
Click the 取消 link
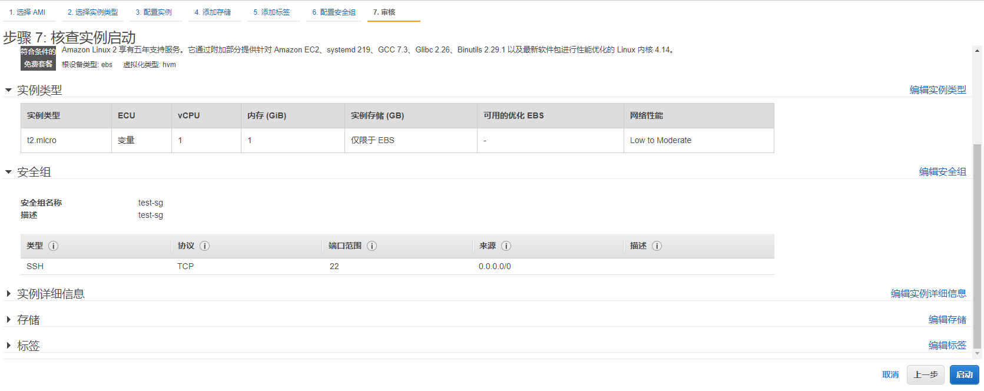(x=890, y=375)
